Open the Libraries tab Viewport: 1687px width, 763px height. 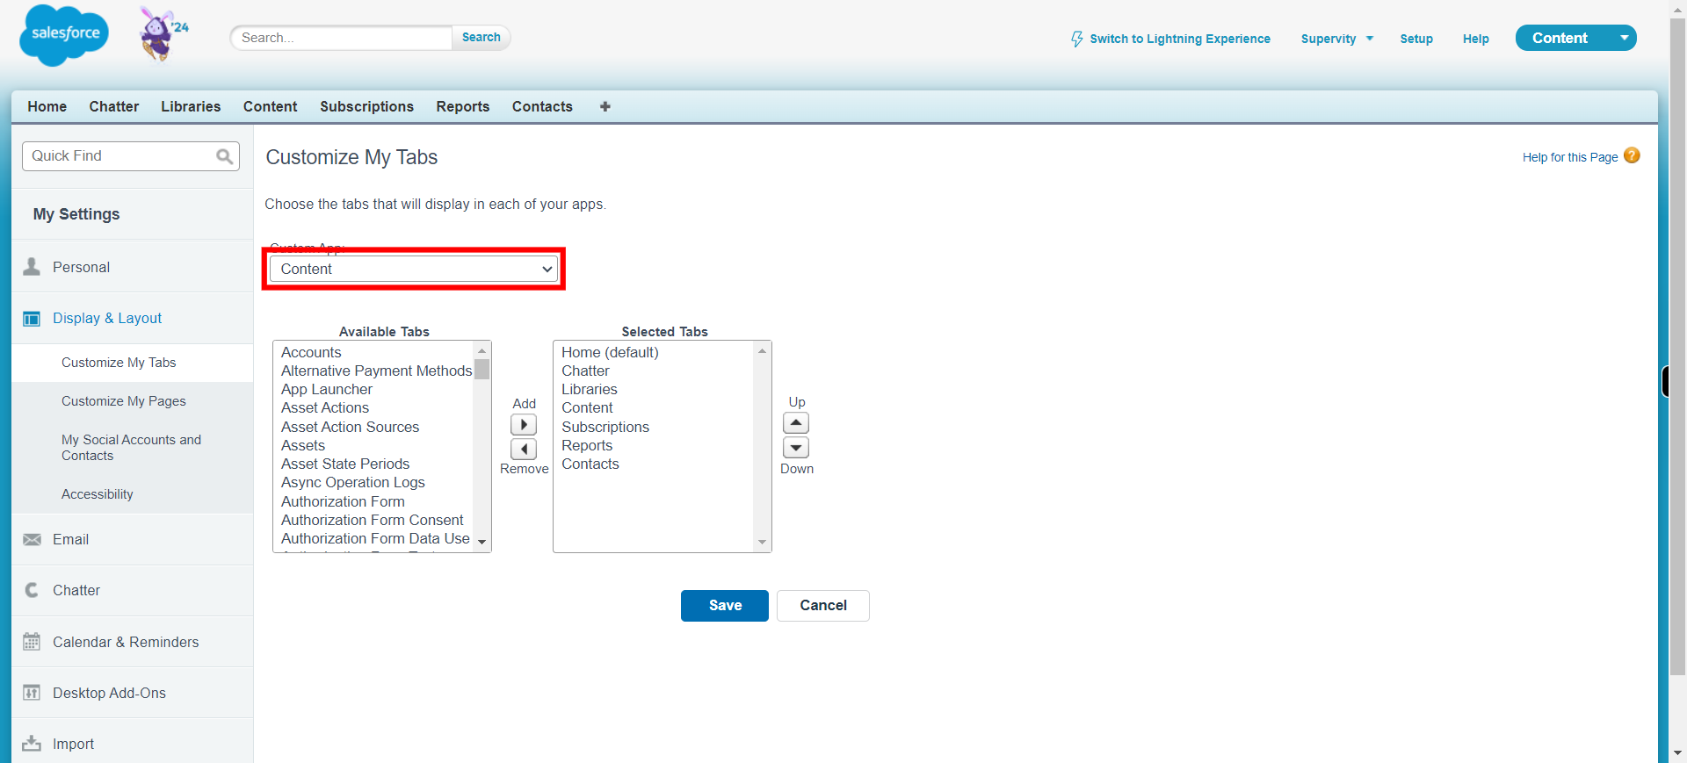[191, 106]
